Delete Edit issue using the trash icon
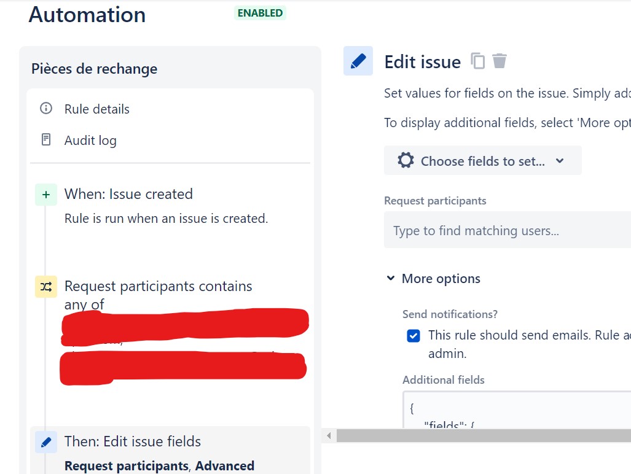The width and height of the screenshot is (631, 474). tap(500, 60)
